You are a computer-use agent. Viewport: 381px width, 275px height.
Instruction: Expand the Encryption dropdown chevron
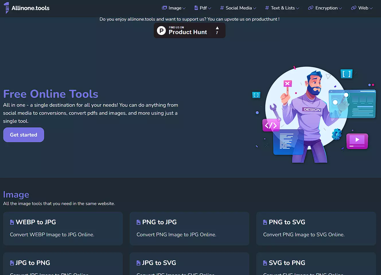click(x=340, y=8)
